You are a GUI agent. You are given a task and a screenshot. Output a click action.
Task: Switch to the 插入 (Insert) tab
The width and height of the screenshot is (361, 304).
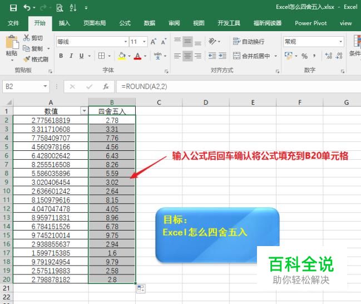point(64,23)
